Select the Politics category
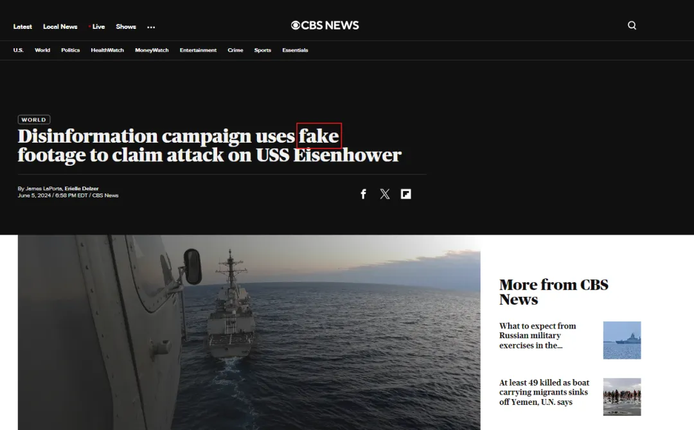The height and width of the screenshot is (430, 694). click(71, 50)
